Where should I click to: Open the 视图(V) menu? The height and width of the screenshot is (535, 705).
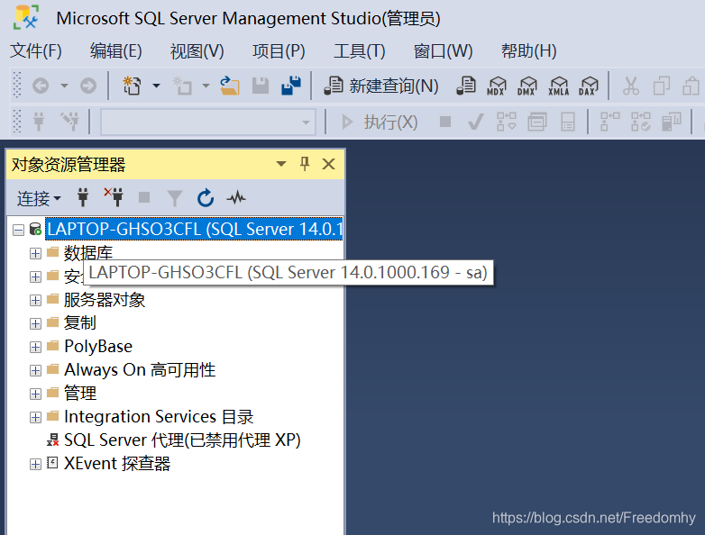point(197,50)
